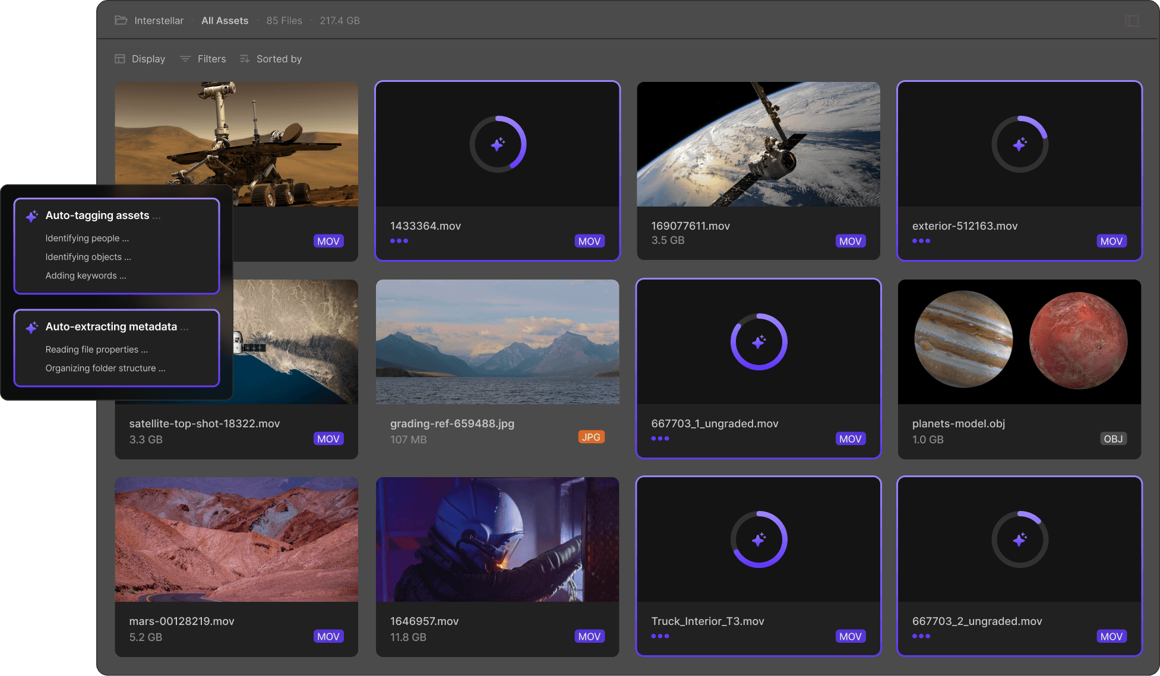
Task: Click the Filters lines icon
Action: (185, 59)
